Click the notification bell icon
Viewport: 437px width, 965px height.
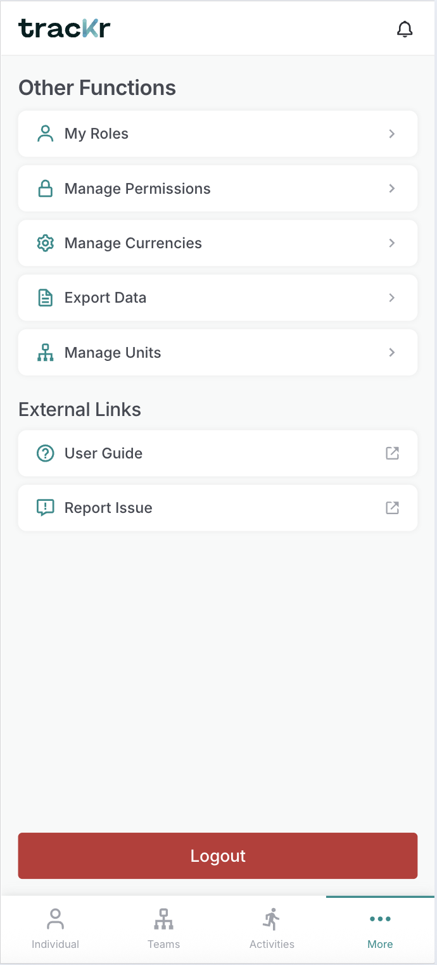point(405,29)
